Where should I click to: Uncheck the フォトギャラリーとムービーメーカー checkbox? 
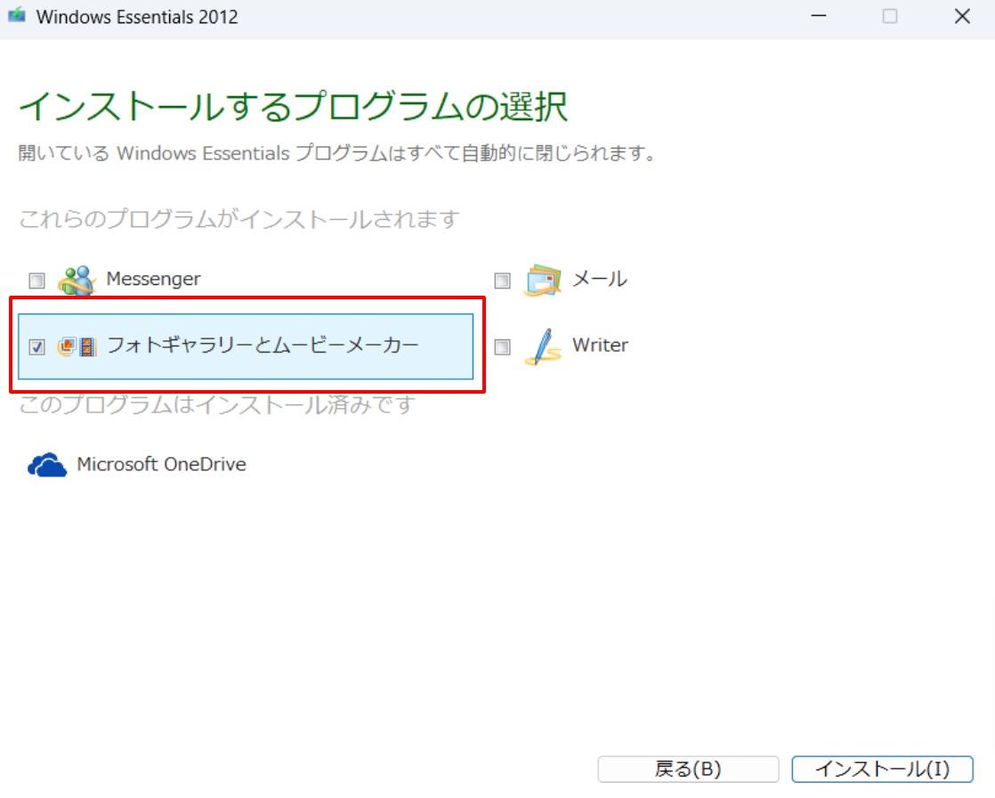[x=36, y=346]
